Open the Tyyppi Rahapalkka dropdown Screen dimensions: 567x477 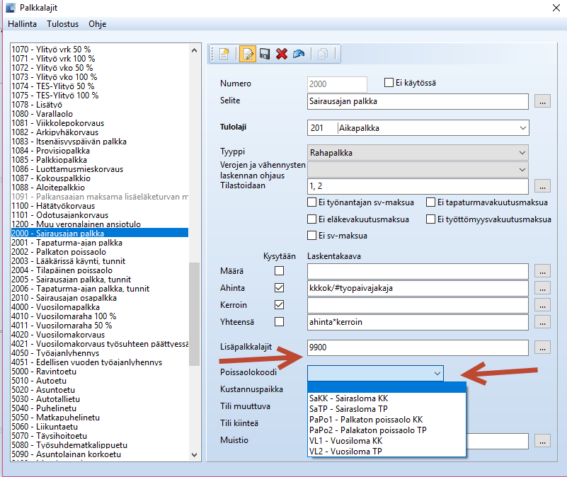coord(522,153)
